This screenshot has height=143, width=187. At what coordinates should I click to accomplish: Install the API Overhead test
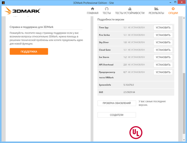point(163,65)
